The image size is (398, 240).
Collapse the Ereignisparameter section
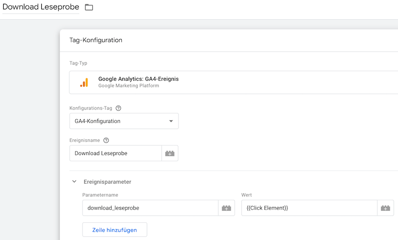pos(74,181)
